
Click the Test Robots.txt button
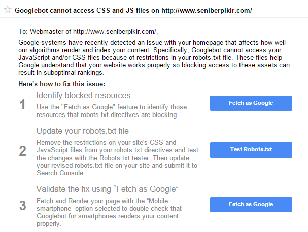click(x=251, y=150)
